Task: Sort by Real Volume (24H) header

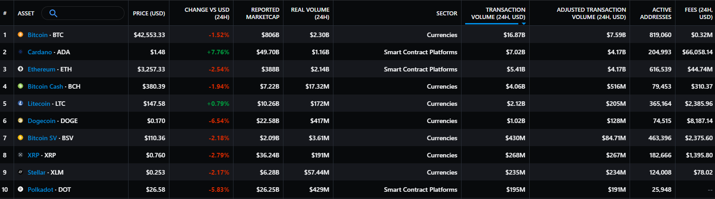Action: coord(310,13)
